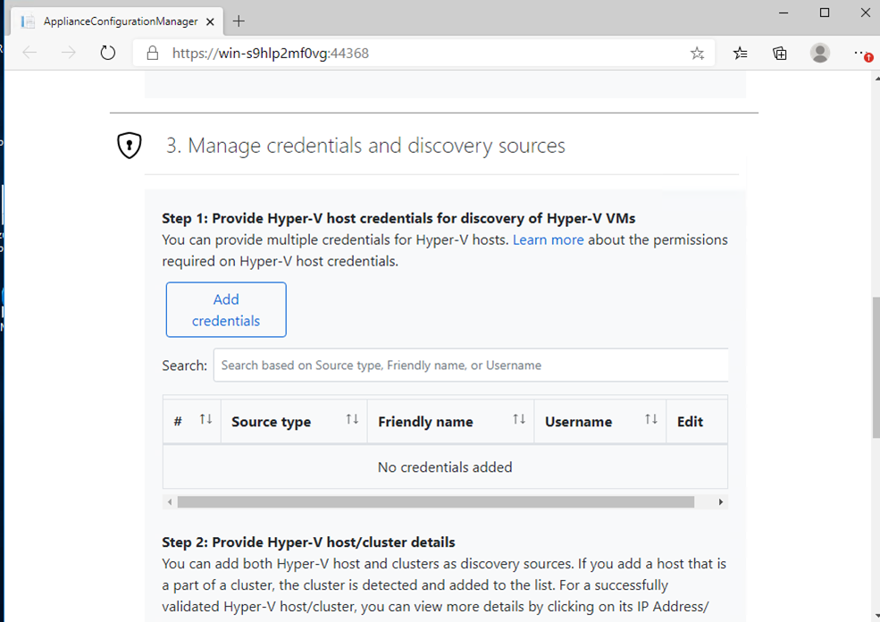Open a new browser tab

[x=239, y=21]
